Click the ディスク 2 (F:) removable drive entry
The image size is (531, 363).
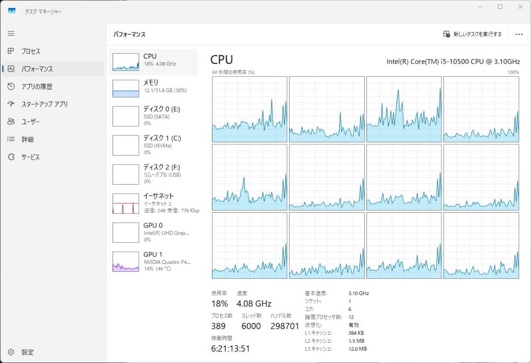(x=152, y=173)
